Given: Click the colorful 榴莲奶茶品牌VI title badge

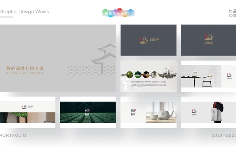Looking at the screenshot, I should click(x=118, y=13).
